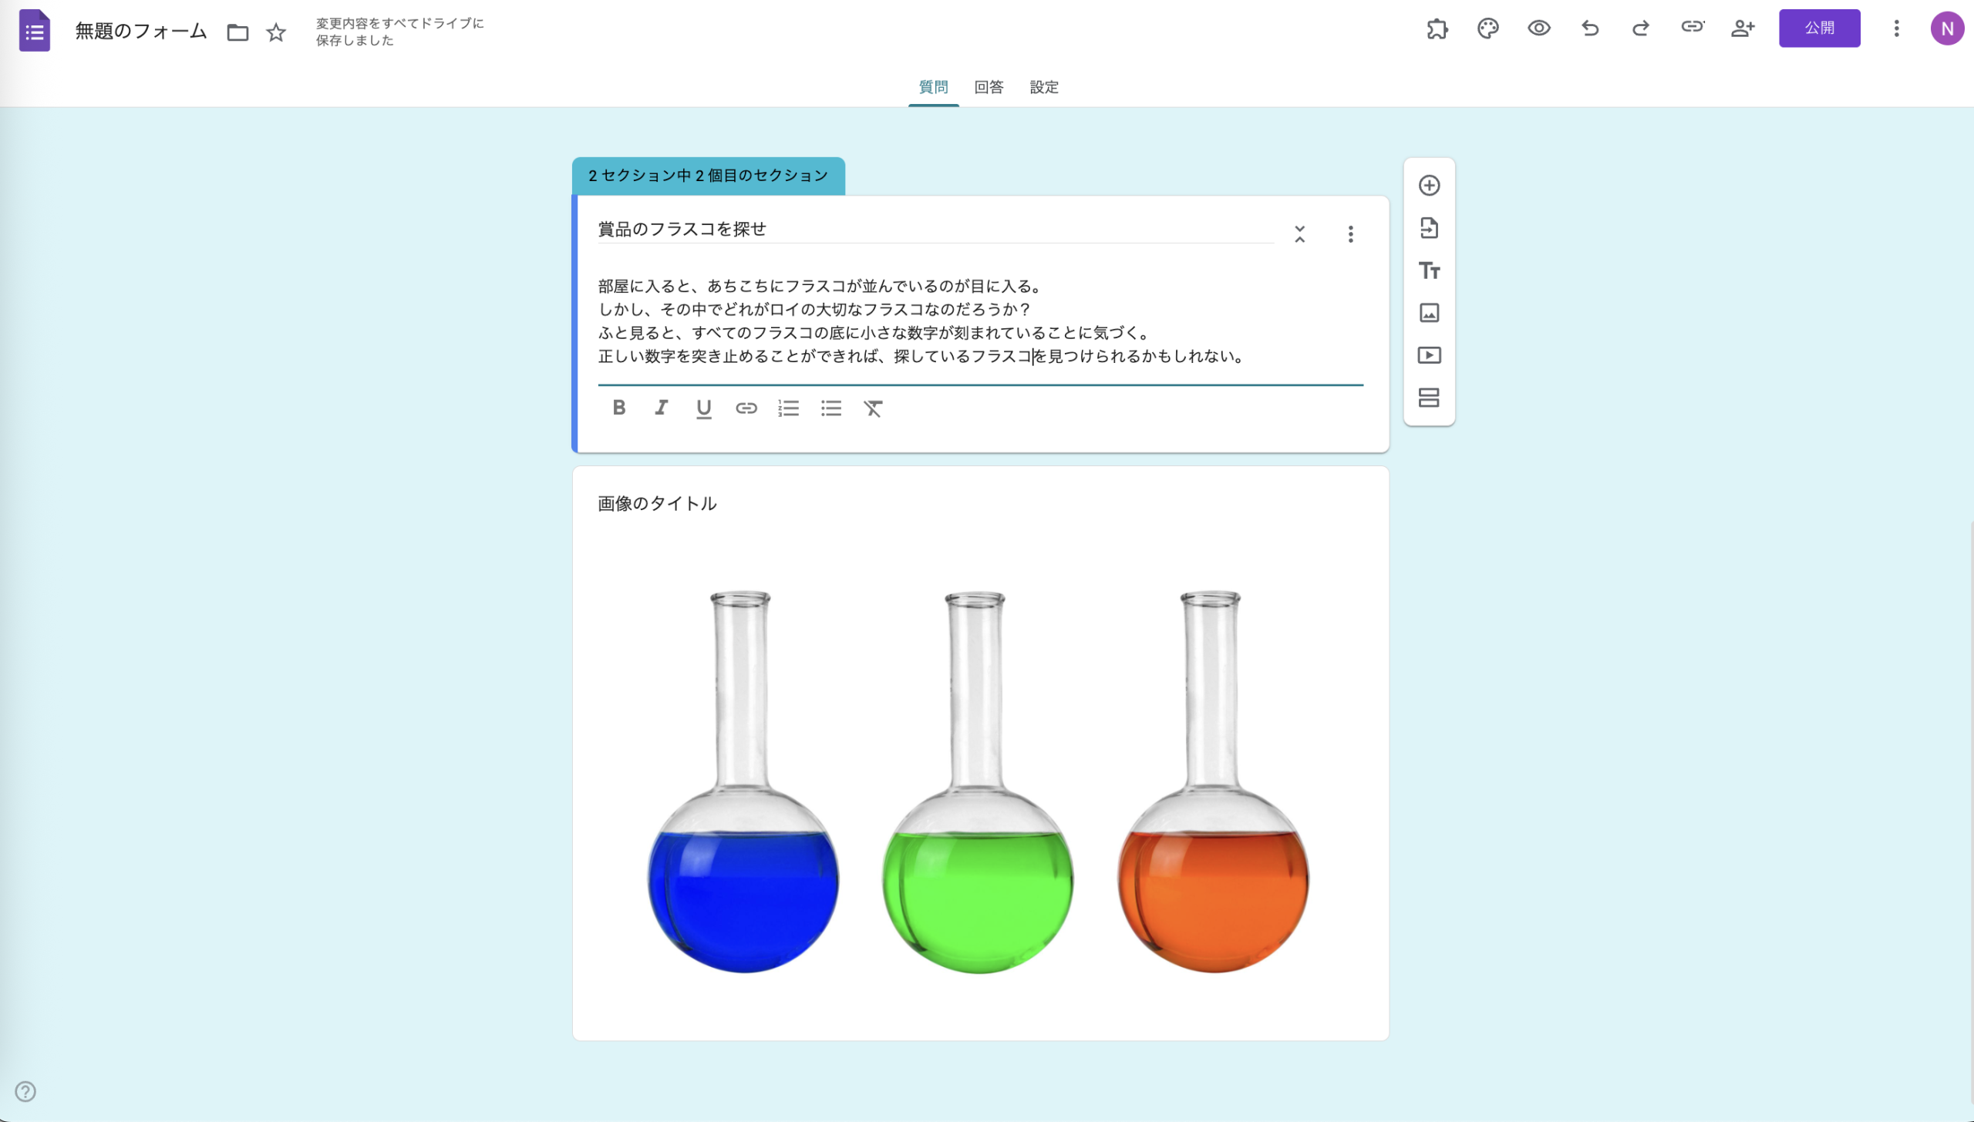Insert an image using the sidebar icon
1974x1122 pixels.
click(x=1428, y=313)
